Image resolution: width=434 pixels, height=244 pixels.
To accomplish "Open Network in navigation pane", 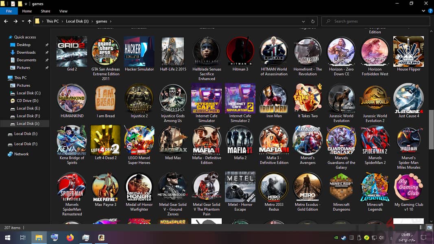I will 21,154.
